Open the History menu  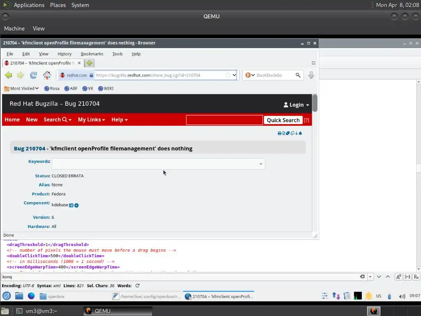(x=65, y=54)
